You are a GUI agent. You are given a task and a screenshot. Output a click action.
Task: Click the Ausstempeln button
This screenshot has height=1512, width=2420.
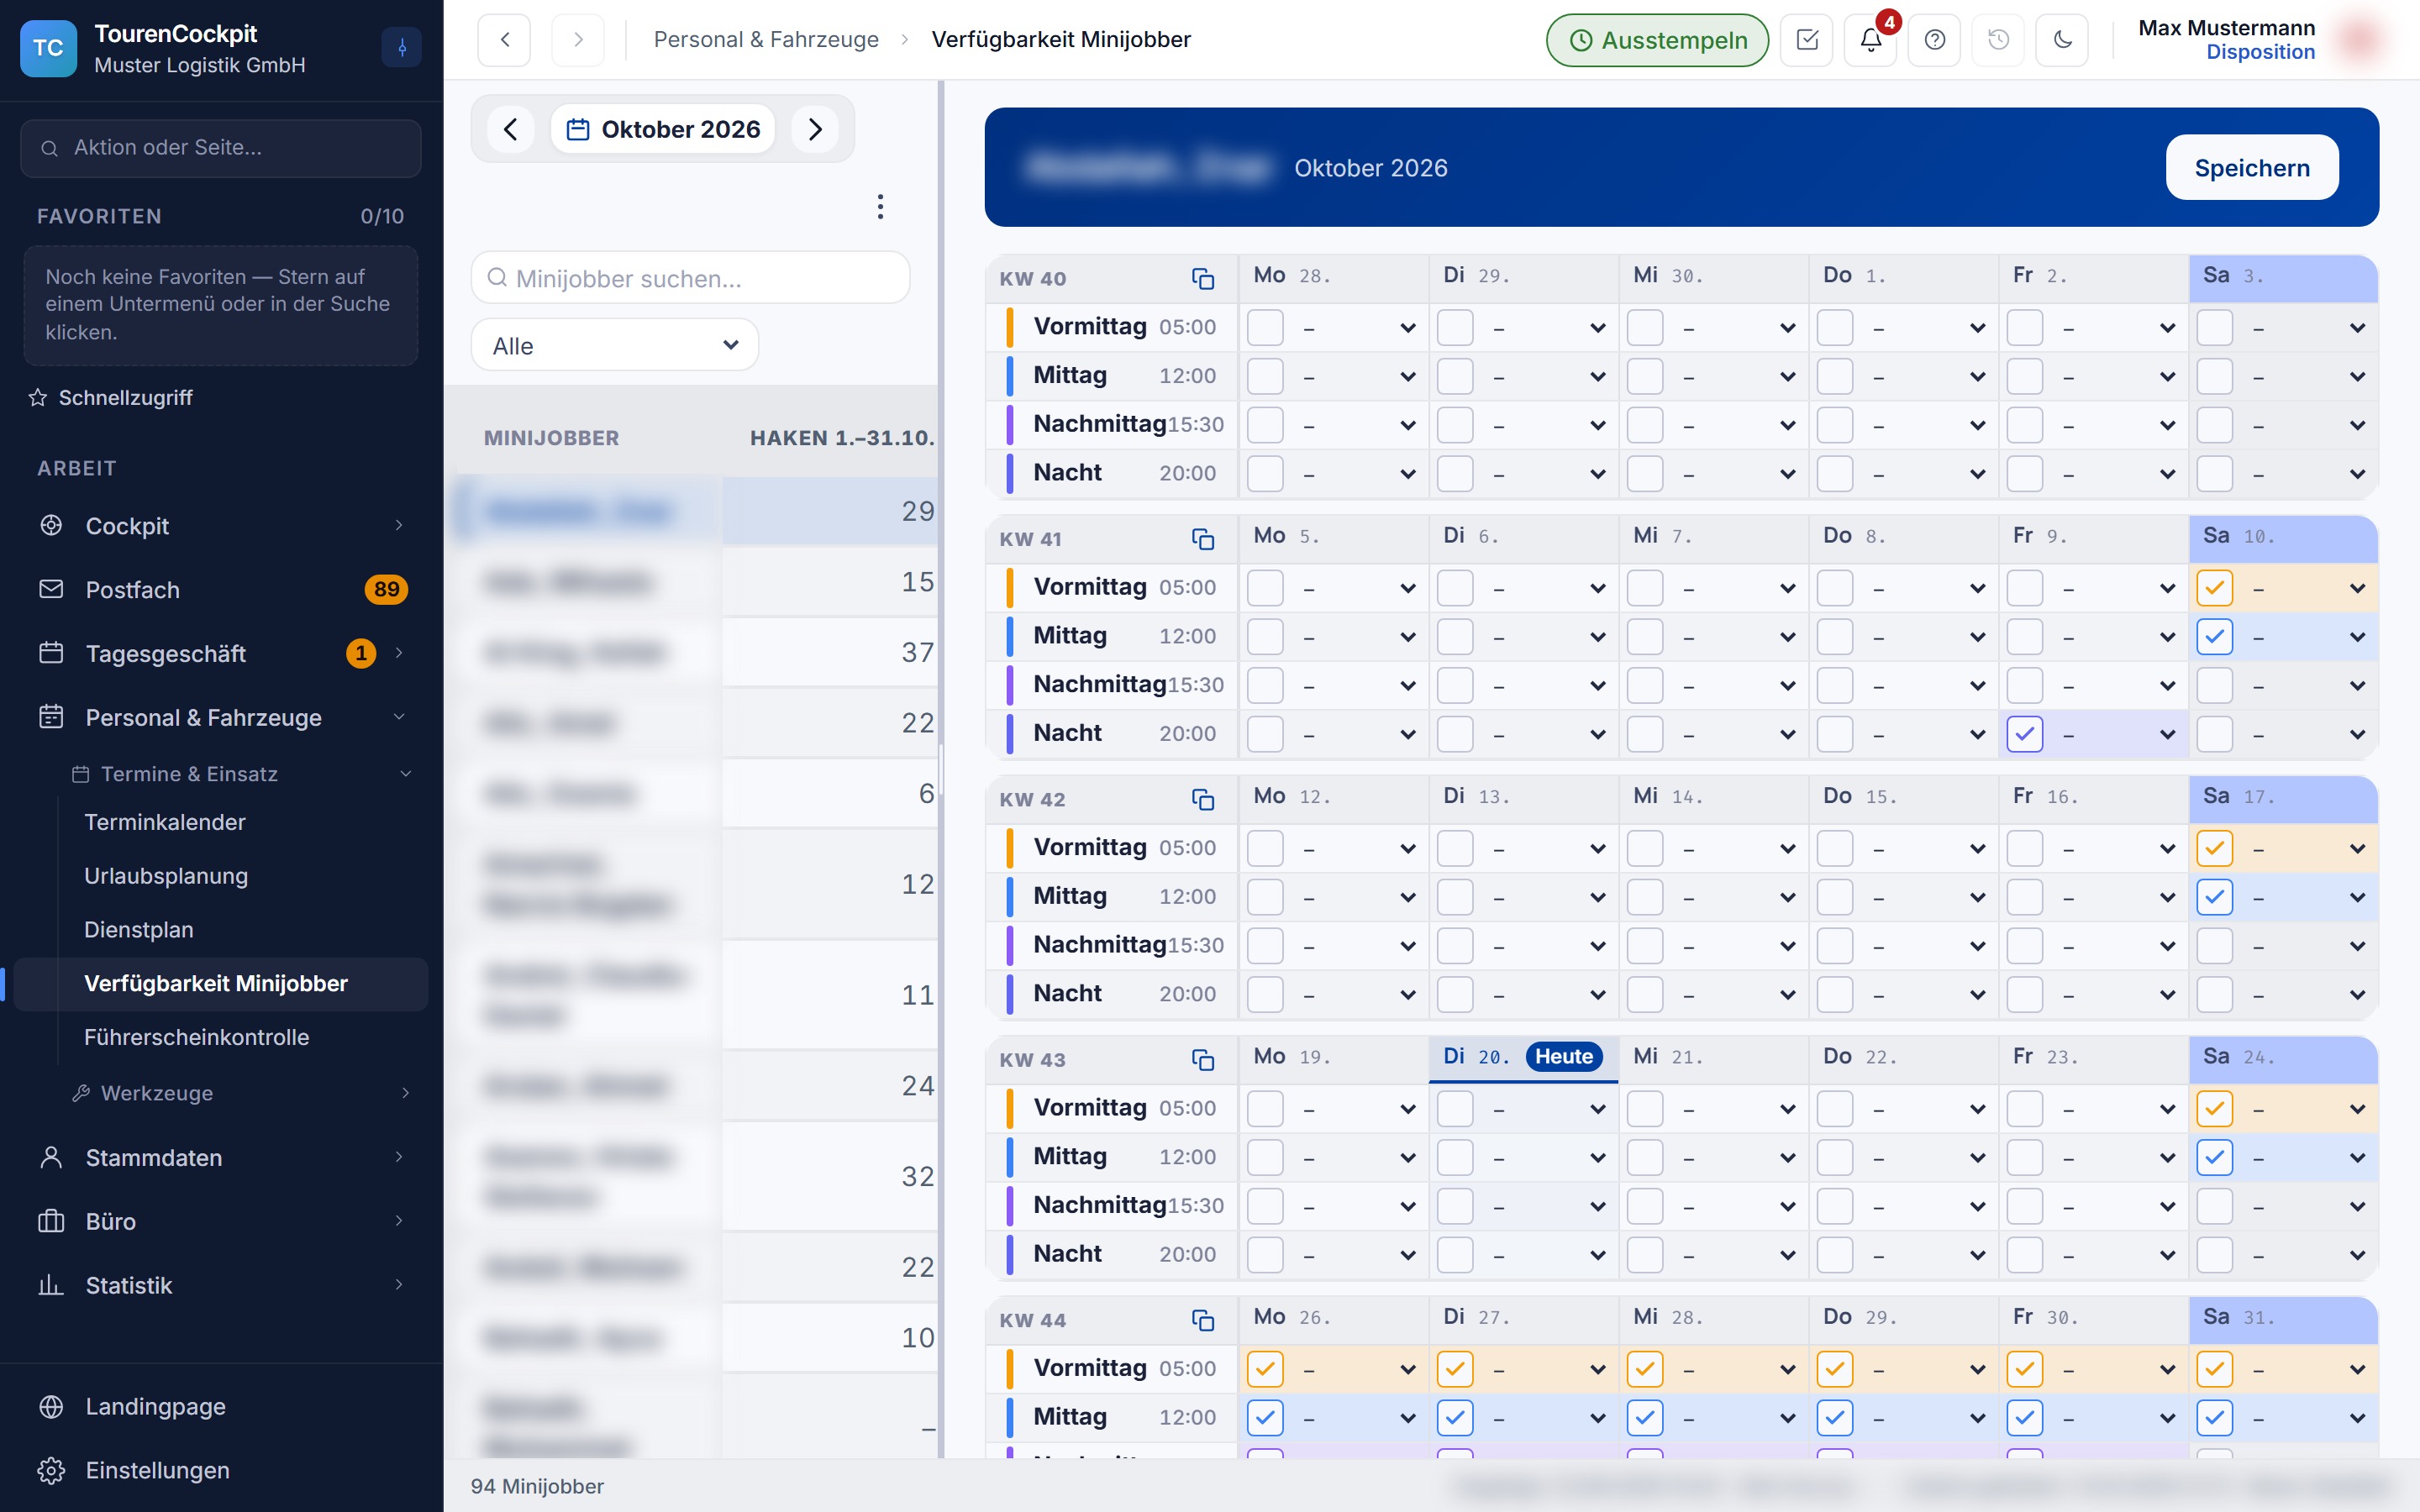click(x=1657, y=40)
